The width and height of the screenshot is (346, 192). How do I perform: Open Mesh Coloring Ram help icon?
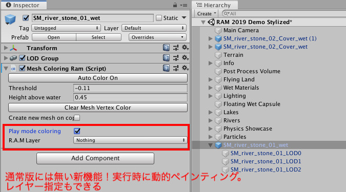tap(166, 68)
